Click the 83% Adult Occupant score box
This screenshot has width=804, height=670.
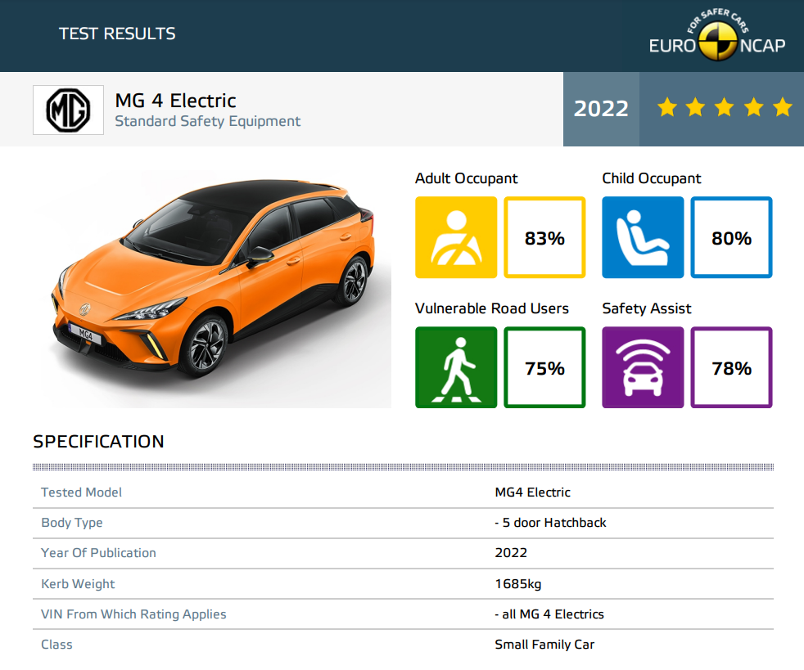pos(544,237)
